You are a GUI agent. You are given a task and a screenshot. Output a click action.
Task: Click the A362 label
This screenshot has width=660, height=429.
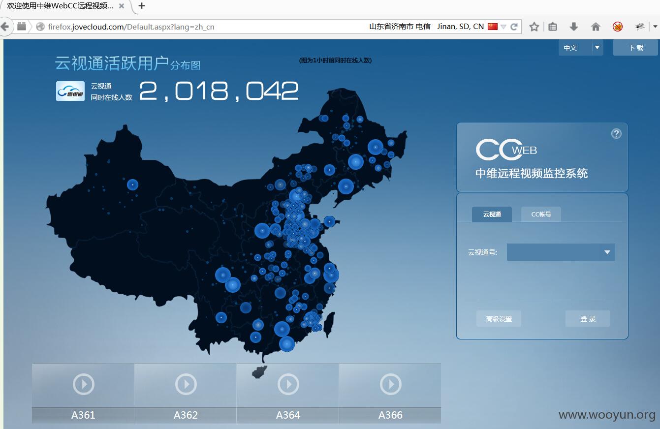[186, 415]
